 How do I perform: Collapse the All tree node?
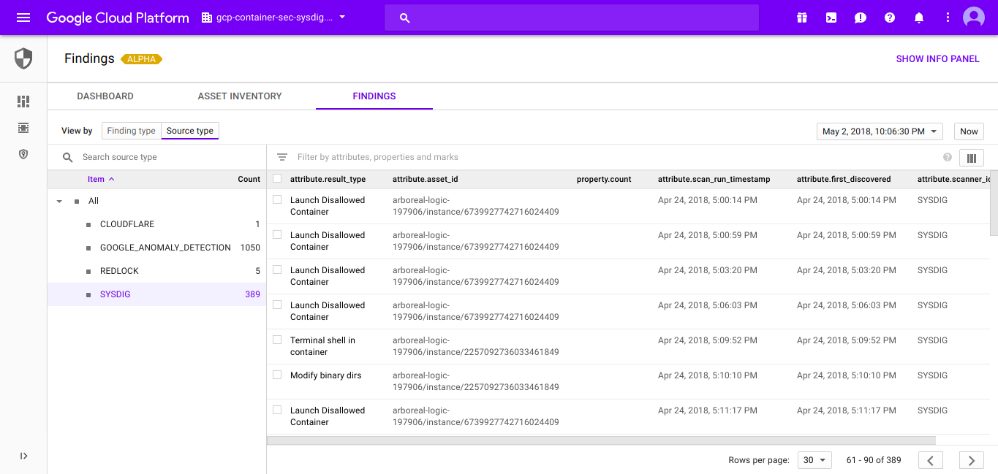click(x=59, y=201)
